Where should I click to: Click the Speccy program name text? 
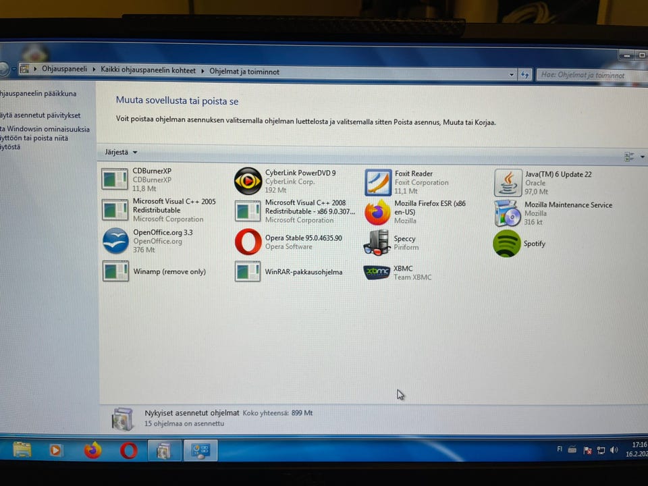click(404, 239)
